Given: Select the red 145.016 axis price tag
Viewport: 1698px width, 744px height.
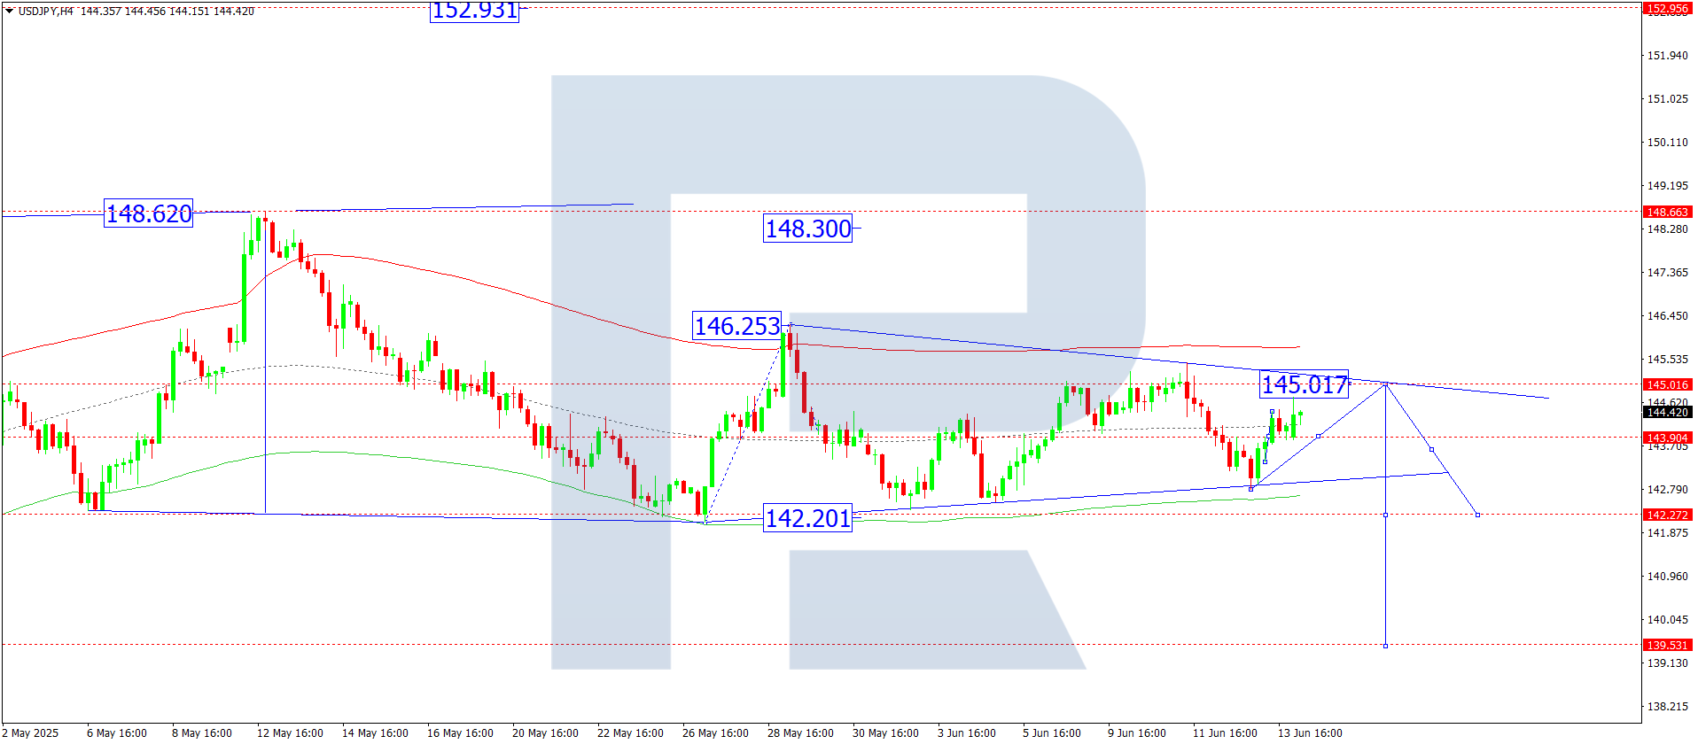Looking at the screenshot, I should pyautogui.click(x=1667, y=384).
